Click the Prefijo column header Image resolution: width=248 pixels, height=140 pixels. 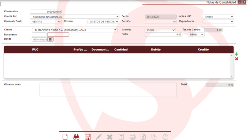tap(80, 50)
